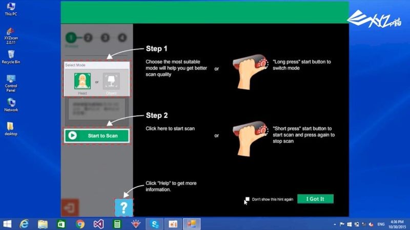Select the Head scan mode icon
This screenshot has width=410, height=230.
[x=82, y=81]
